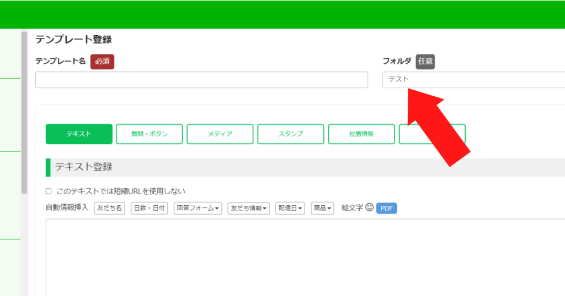
Task: Click the 必須 badge next to テンプレート名
Action: pos(102,62)
